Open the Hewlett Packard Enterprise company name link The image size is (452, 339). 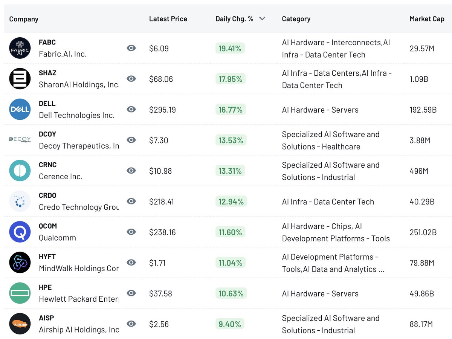(x=79, y=299)
